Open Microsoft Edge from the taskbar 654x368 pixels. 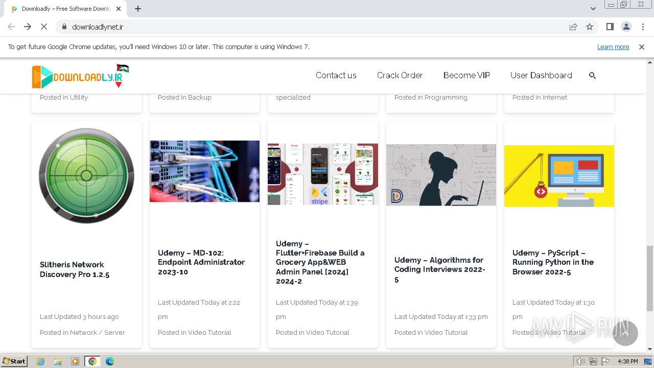tap(110, 361)
